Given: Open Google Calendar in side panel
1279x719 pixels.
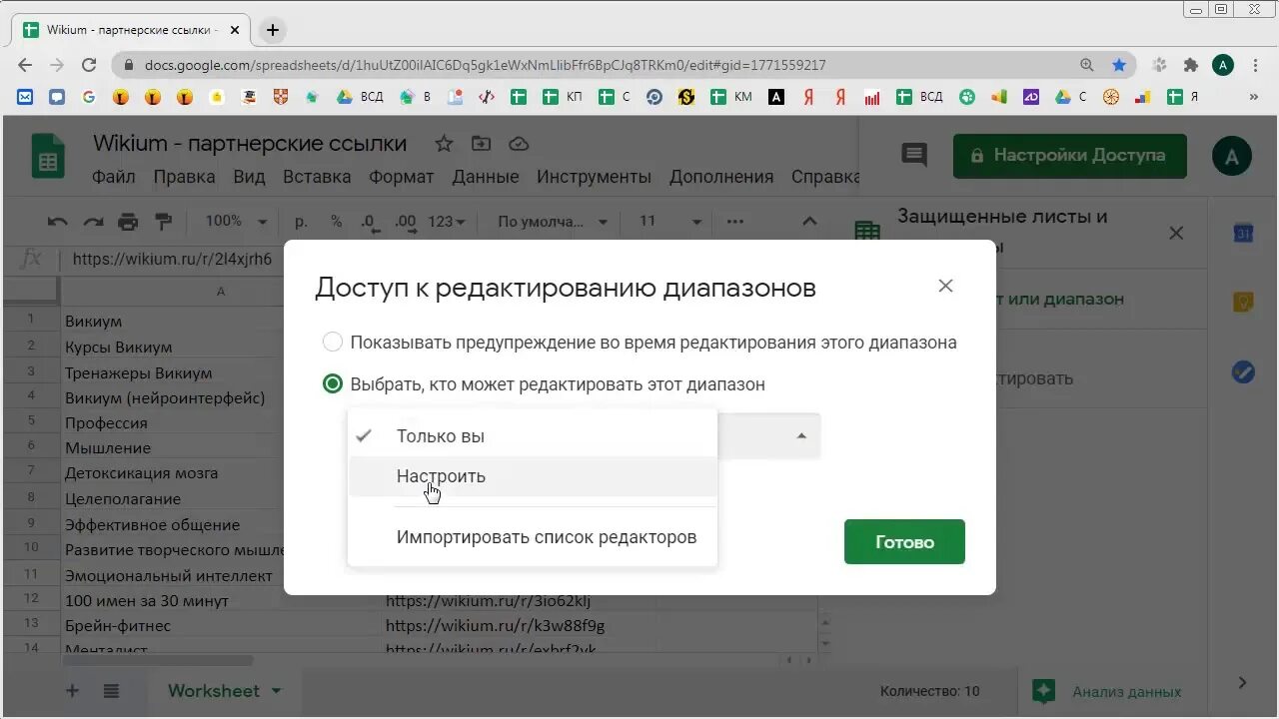Looking at the screenshot, I should point(1243,233).
